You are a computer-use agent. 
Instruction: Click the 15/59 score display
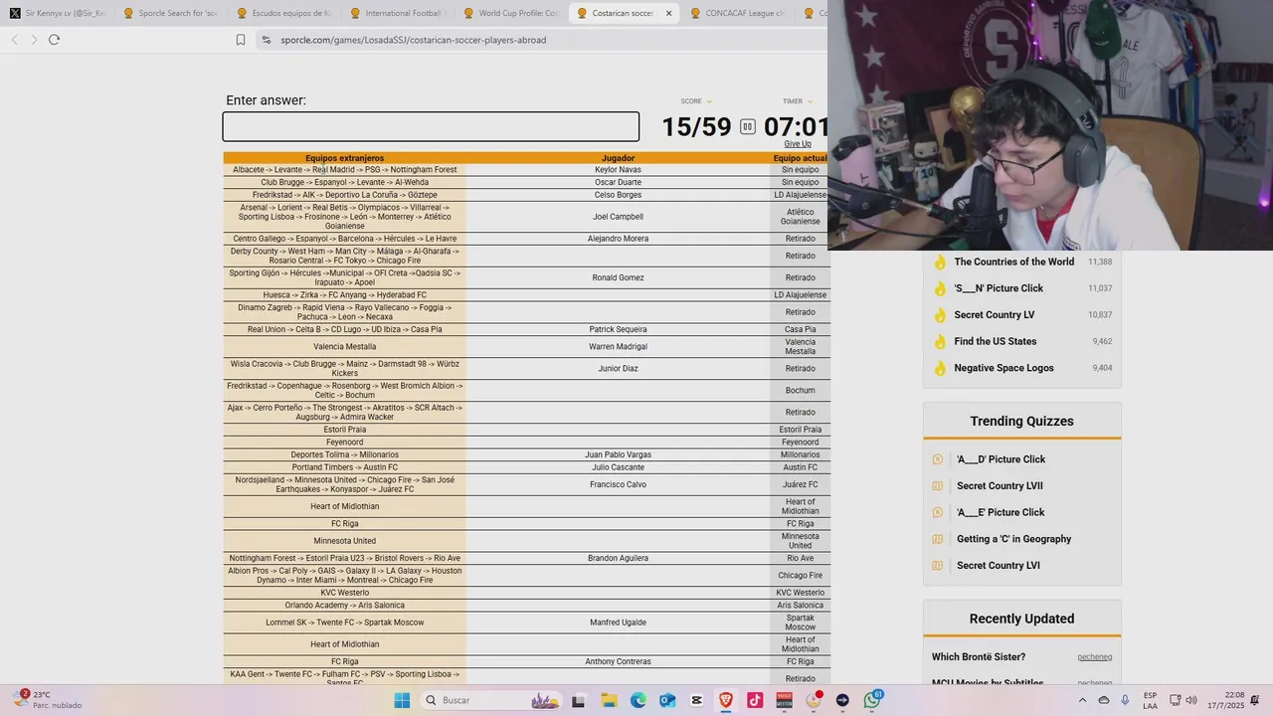click(x=696, y=127)
